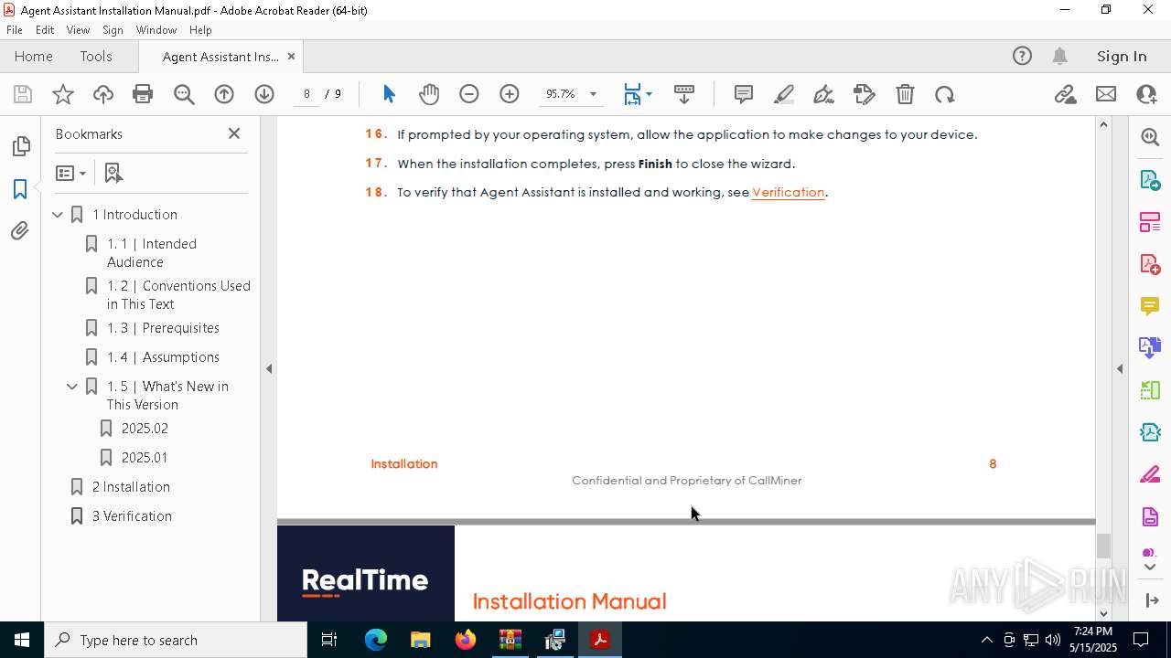Star the file with the bookmark star icon

click(63, 94)
